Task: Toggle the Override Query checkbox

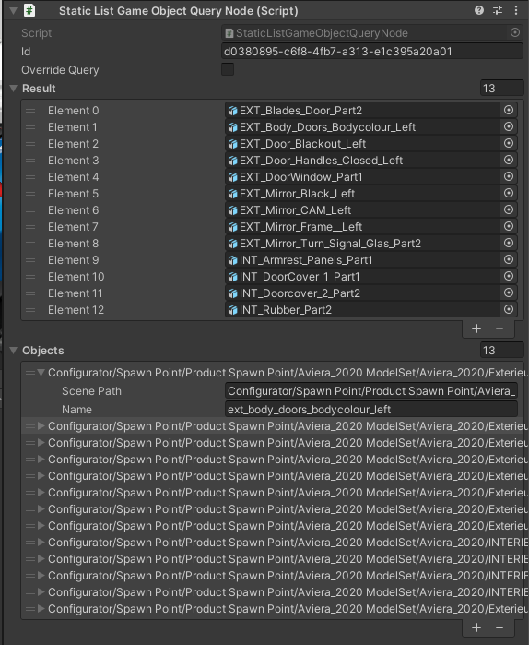Action: 228,69
